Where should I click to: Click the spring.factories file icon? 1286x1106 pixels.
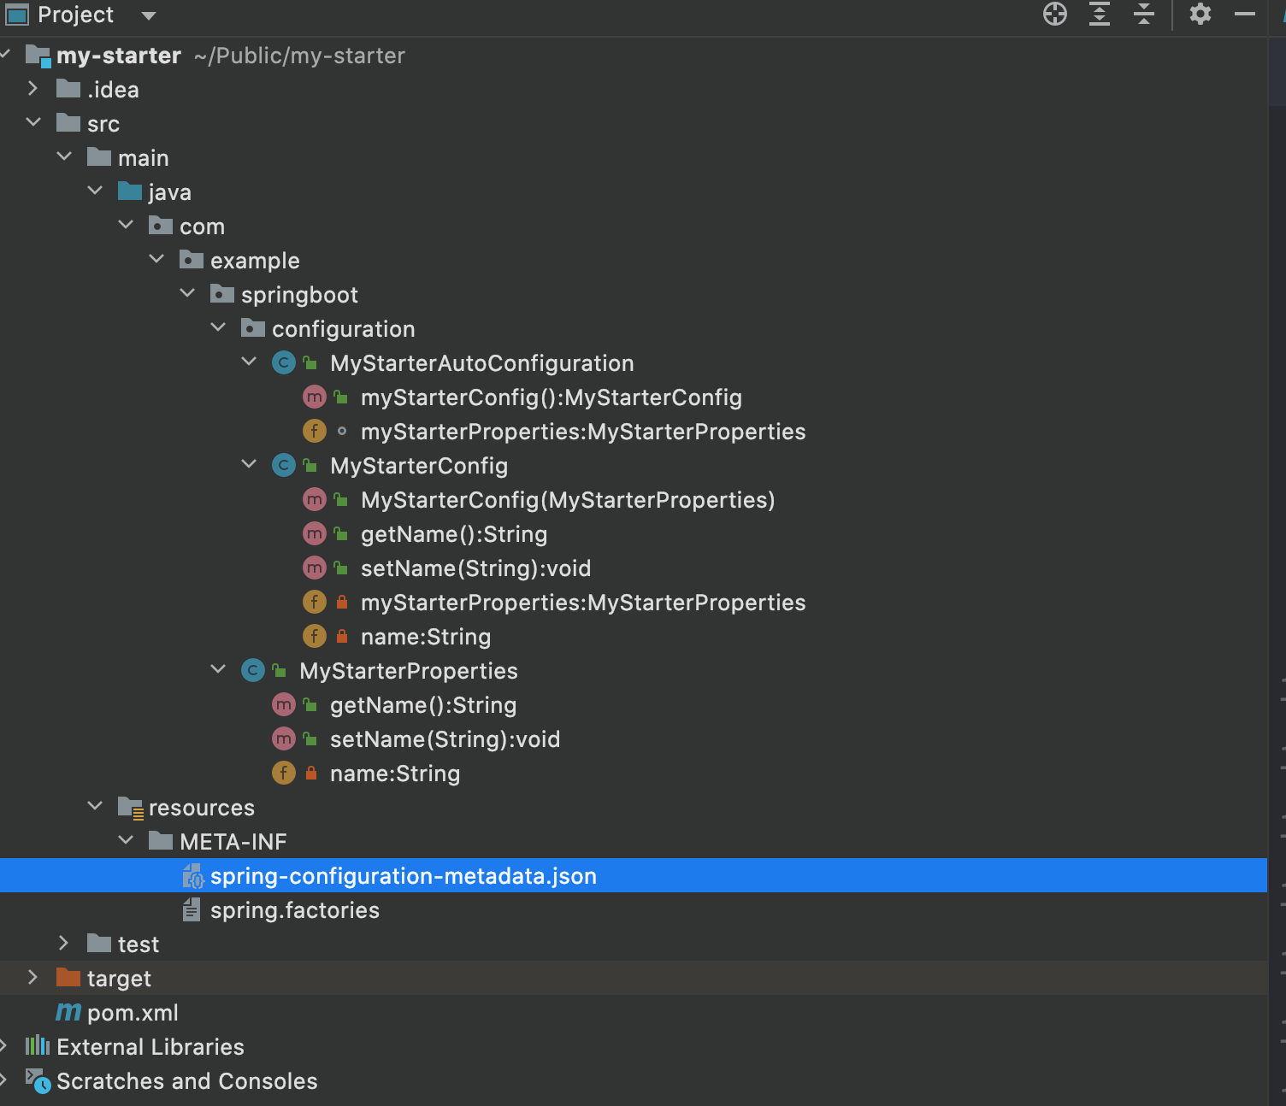192,910
